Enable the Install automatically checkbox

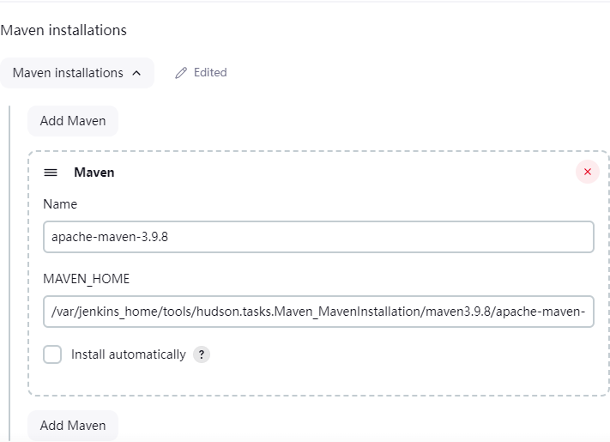click(52, 354)
